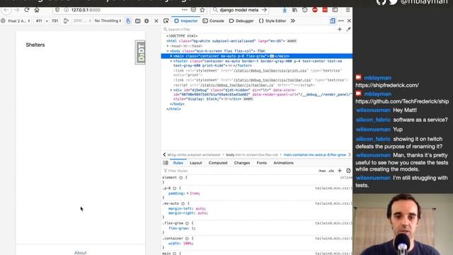Switch to Style Editor tab
The width and height of the screenshot is (453, 255).
(x=273, y=21)
